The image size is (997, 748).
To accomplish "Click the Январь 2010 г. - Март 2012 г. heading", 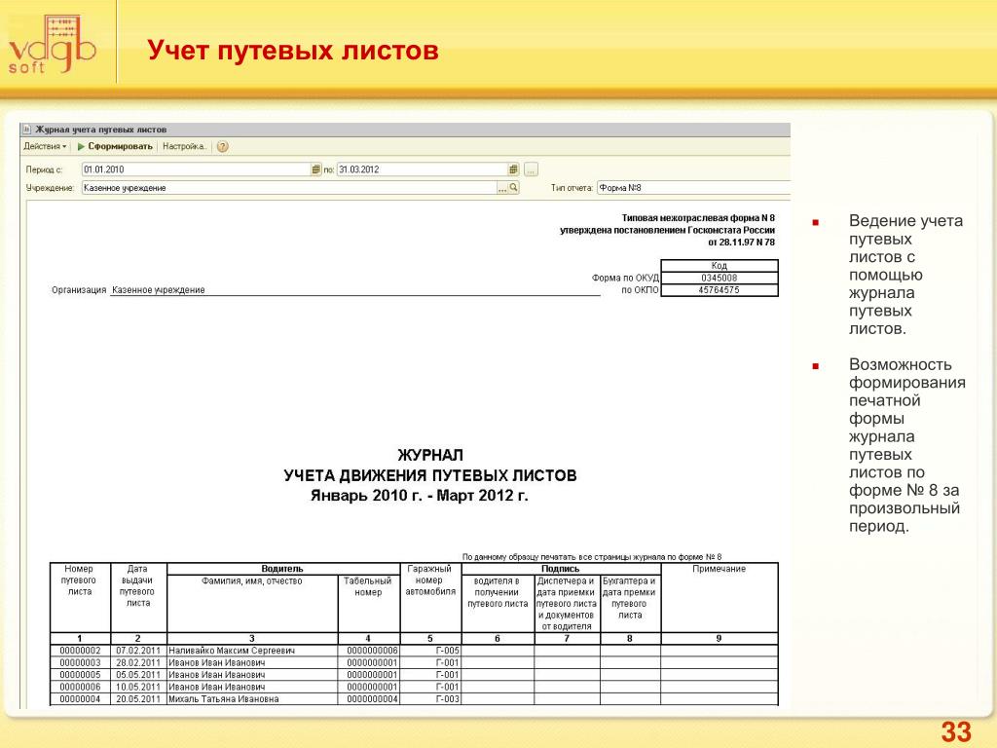I will point(420,496).
